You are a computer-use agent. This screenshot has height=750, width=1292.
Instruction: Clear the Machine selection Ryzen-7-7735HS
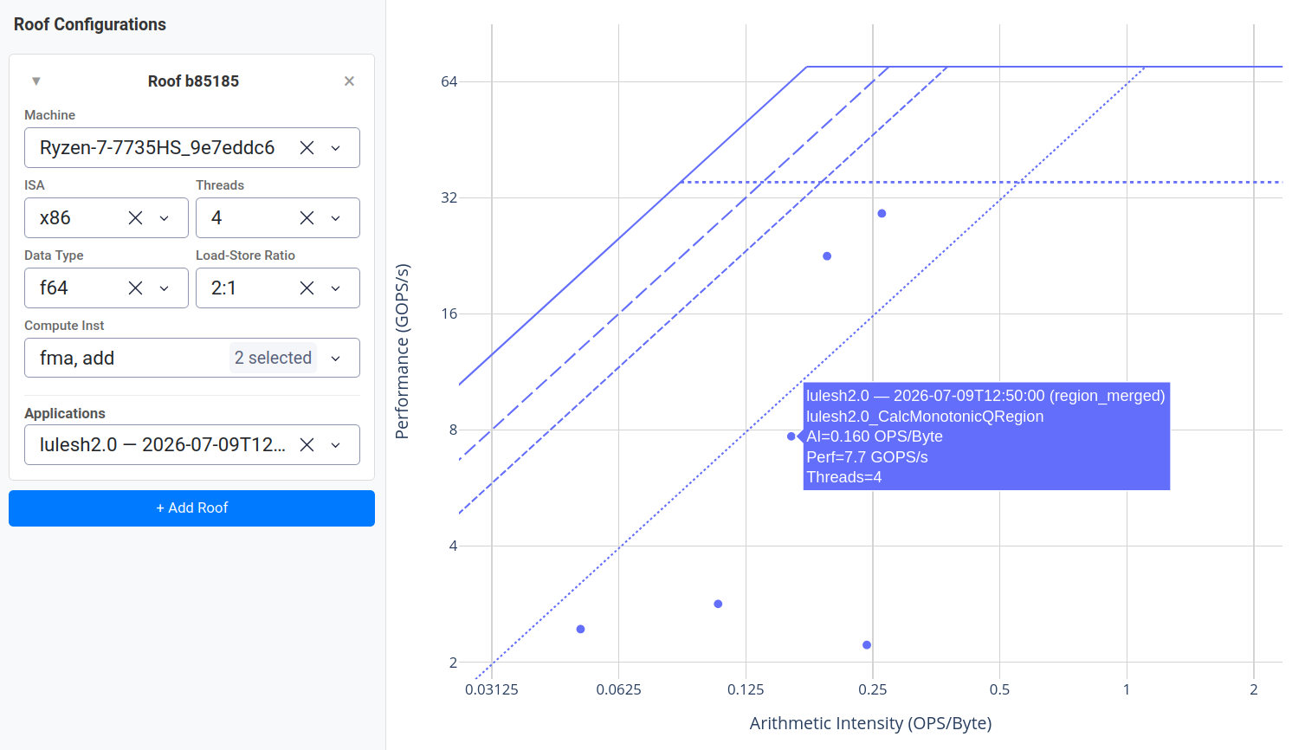[x=307, y=148]
